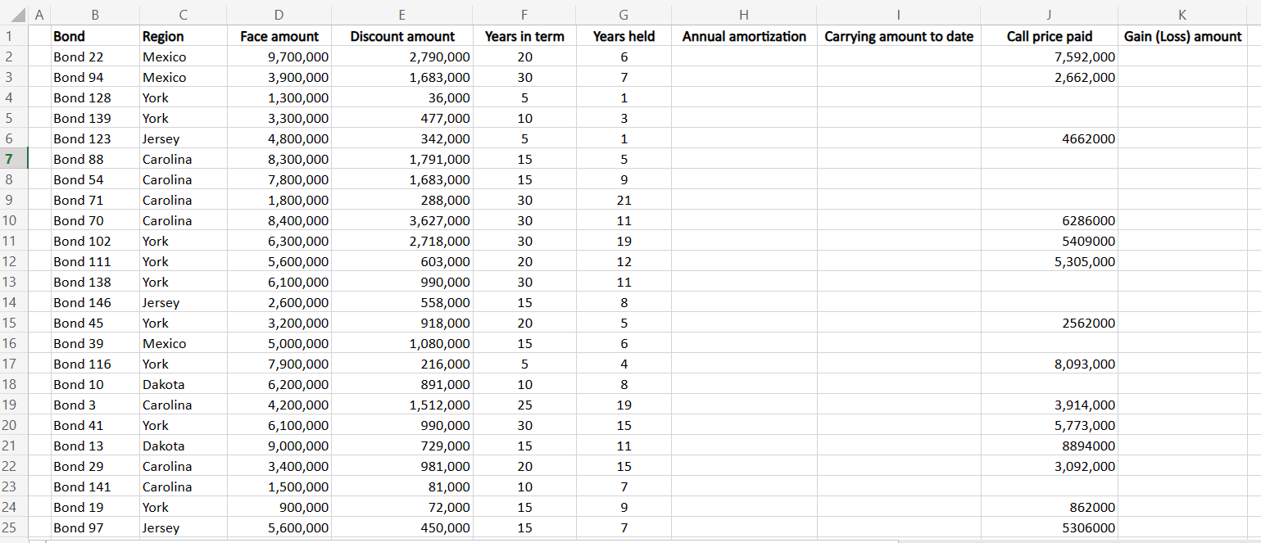Select face amount cell 9,700,000
The height and width of the screenshot is (543, 1261).
click(279, 57)
